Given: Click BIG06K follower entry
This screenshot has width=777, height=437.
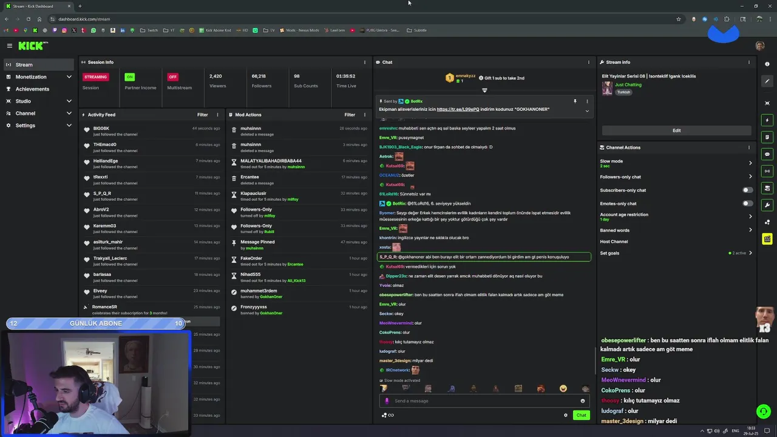Looking at the screenshot, I should pyautogui.click(x=153, y=131).
